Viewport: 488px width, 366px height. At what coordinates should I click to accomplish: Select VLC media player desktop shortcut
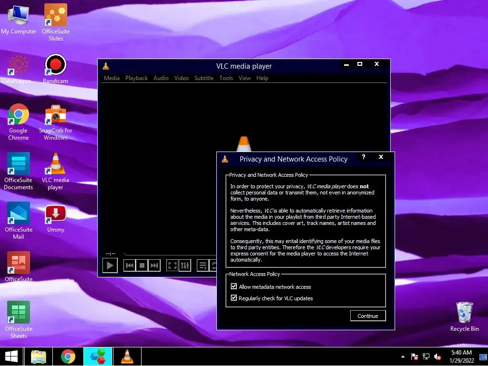point(55,172)
